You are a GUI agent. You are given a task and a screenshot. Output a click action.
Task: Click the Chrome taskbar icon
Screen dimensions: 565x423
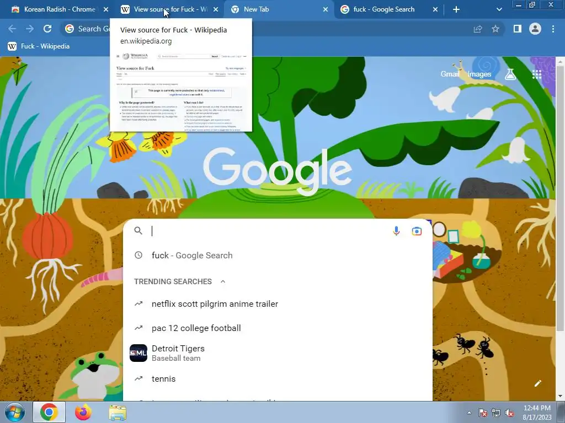point(49,412)
